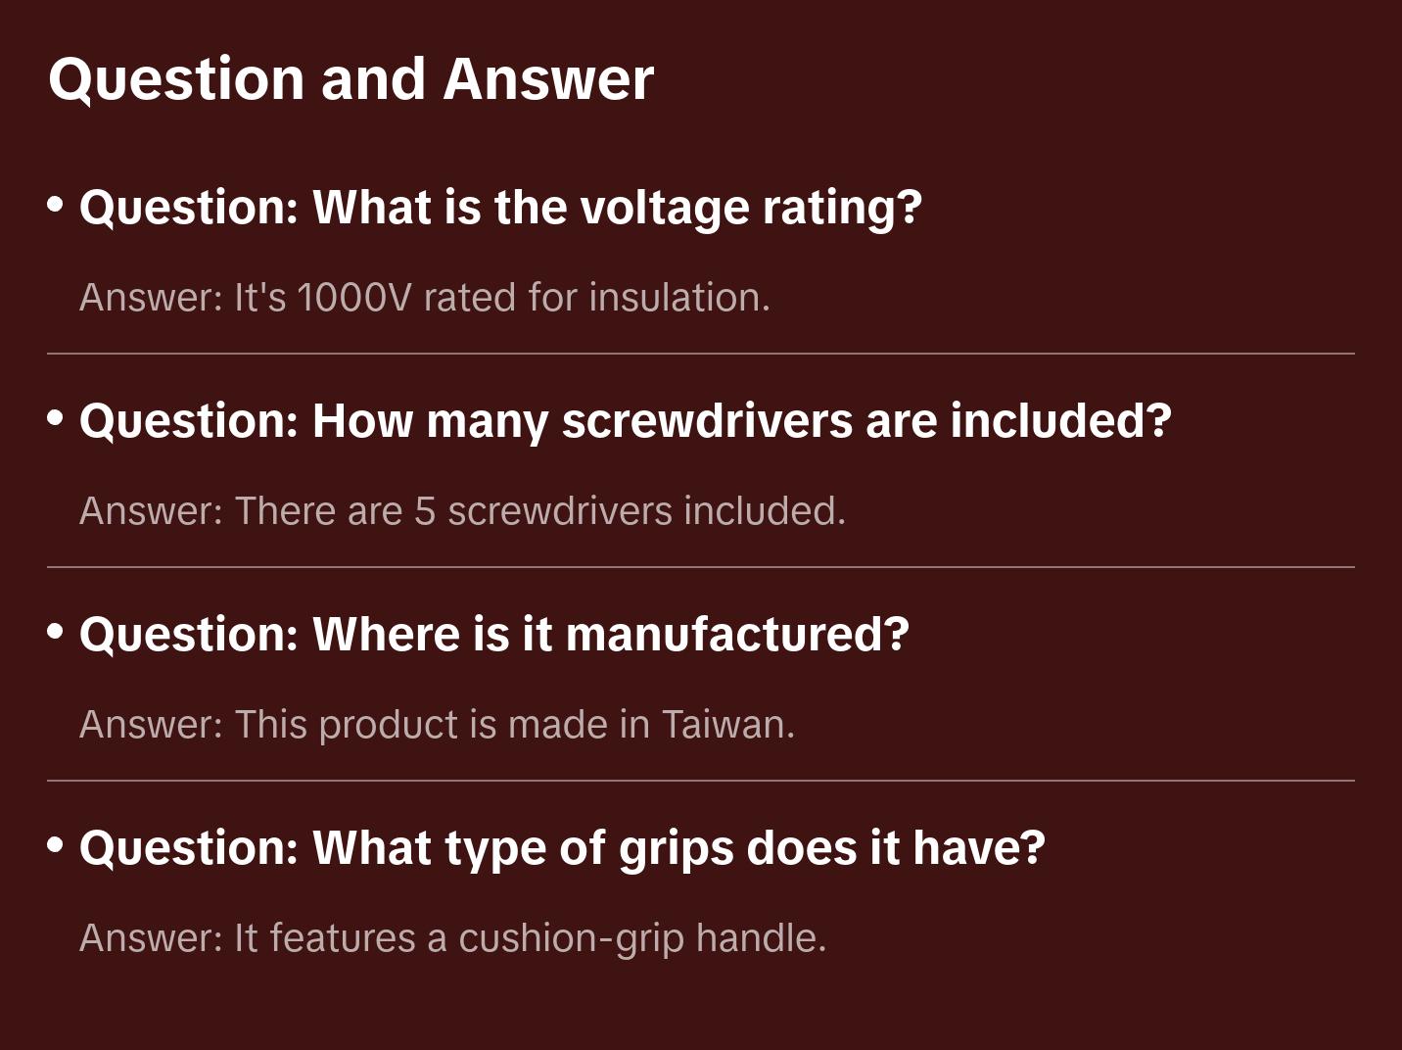Image resolution: width=1402 pixels, height=1050 pixels.
Task: Click the made in Taiwan answer
Action: tap(437, 725)
